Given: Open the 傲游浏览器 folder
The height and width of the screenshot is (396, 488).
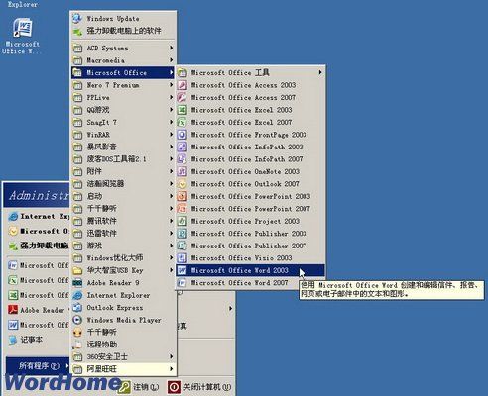Looking at the screenshot, I should click(x=123, y=184).
